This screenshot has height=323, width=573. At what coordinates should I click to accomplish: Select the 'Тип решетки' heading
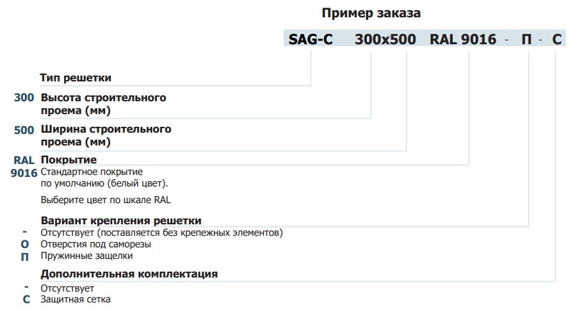click(x=76, y=78)
